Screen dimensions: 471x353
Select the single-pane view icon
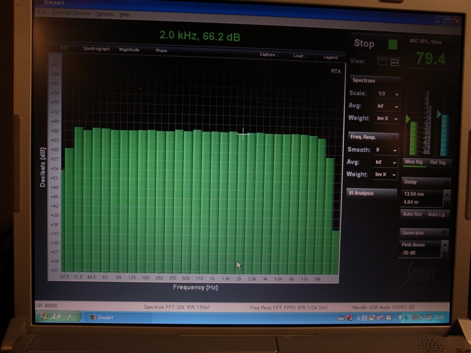pyautogui.click(x=382, y=62)
